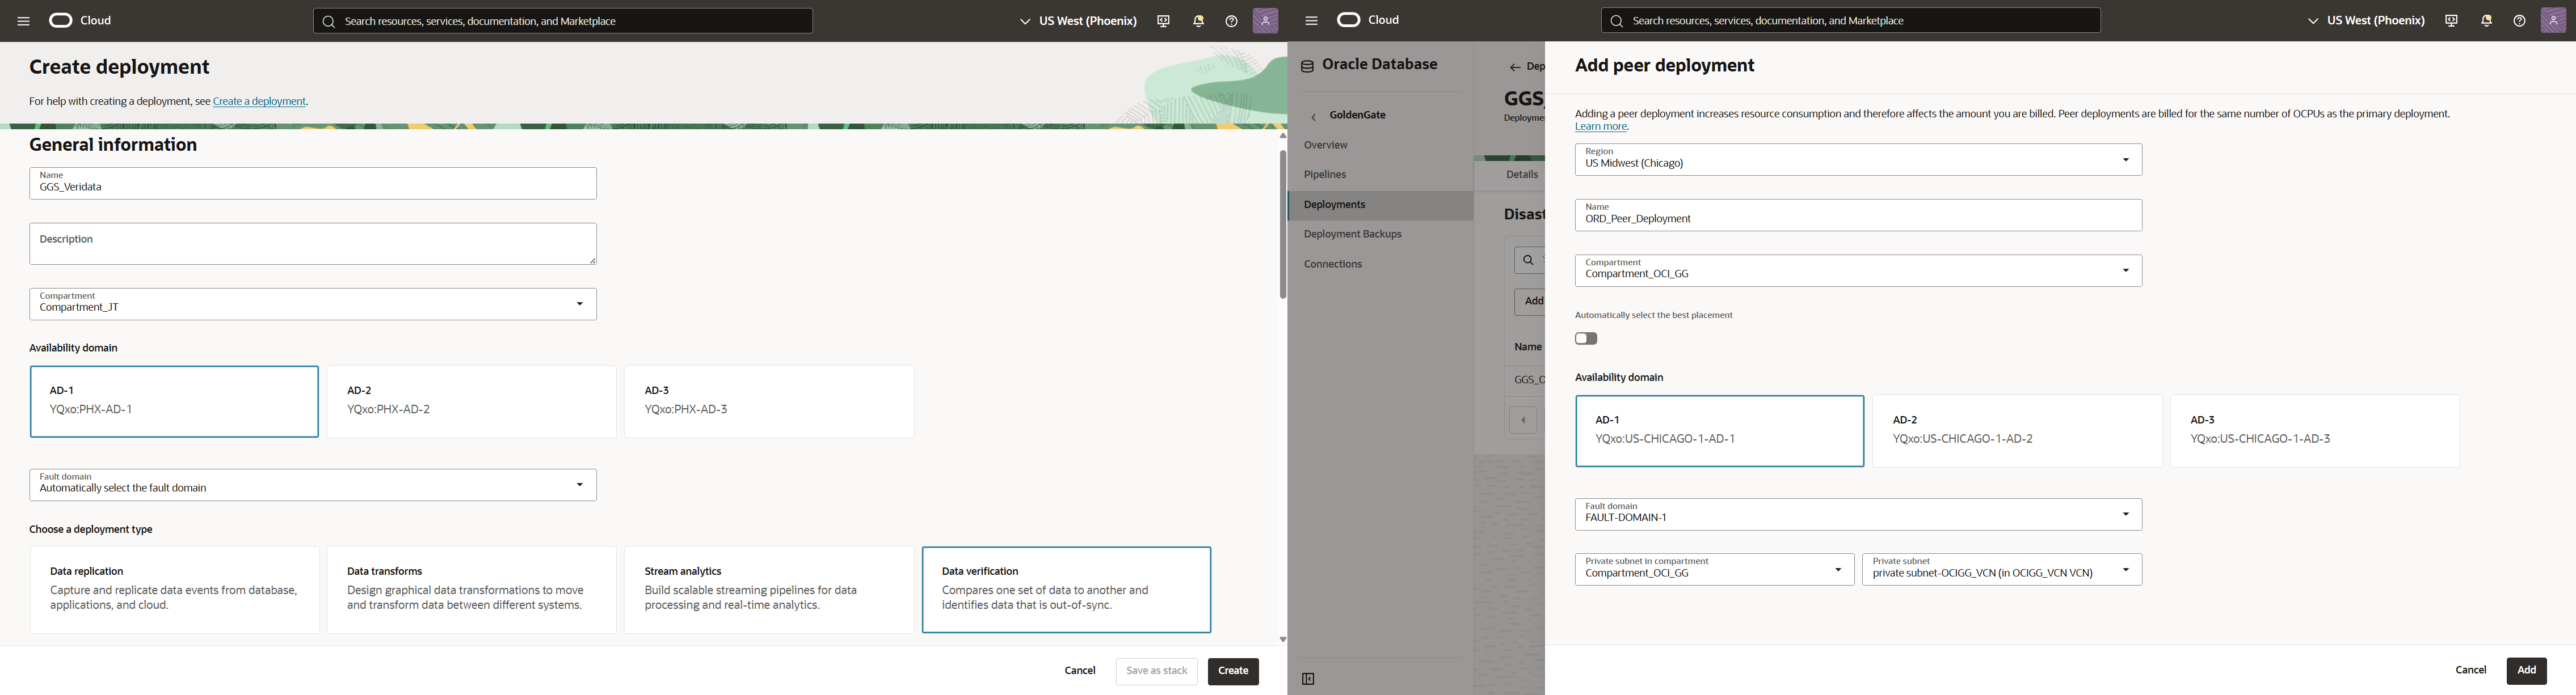Click the user profile avatar
The height and width of the screenshot is (695, 2576).
[x=1265, y=20]
